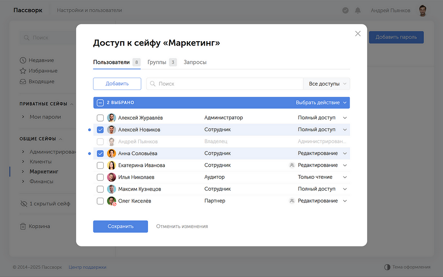Open the Центр поддержки link
The width and height of the screenshot is (443, 277).
click(x=87, y=267)
